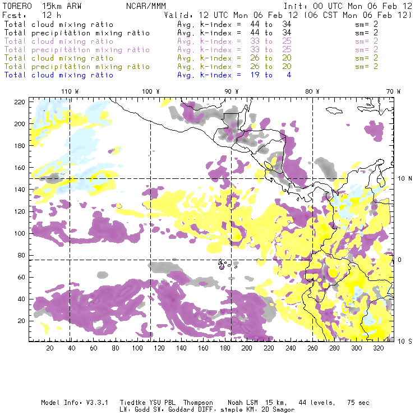415x415 pixels.
Task: Click the "110 W" longitude label
Action: click(70, 91)
